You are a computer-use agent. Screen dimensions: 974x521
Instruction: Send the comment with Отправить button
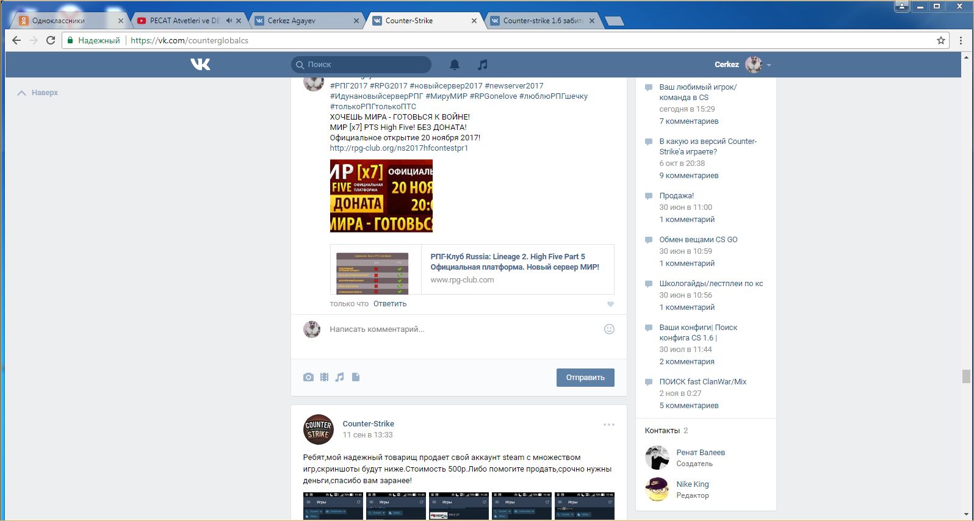585,378
